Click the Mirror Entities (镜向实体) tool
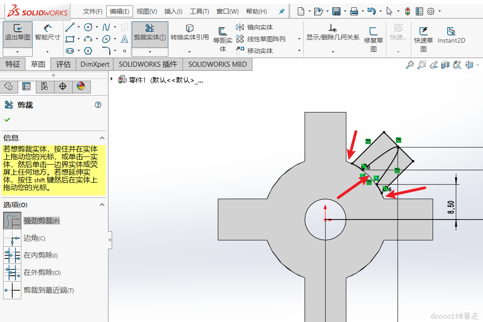This screenshot has height=322, width=483. pyautogui.click(x=255, y=27)
